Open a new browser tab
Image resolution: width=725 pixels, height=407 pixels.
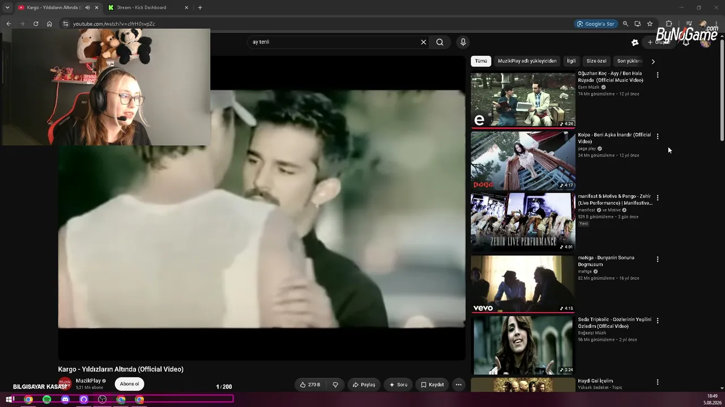click(x=200, y=7)
